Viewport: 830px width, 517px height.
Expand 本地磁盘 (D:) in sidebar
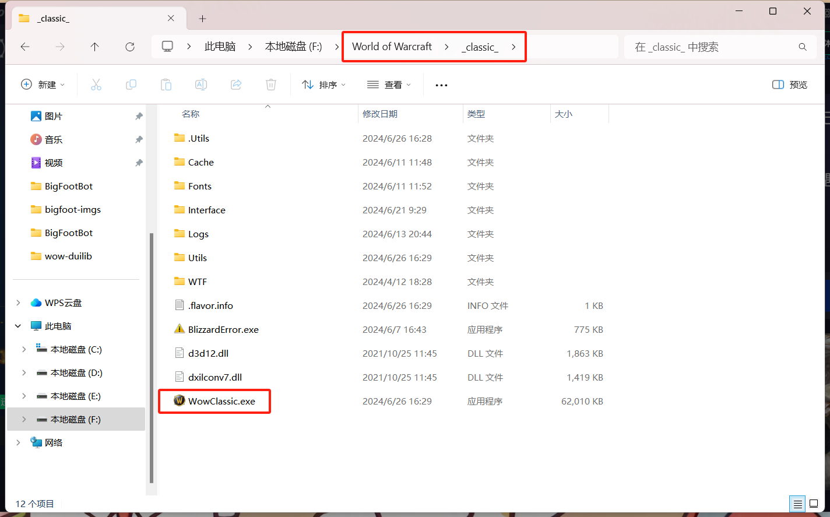24,372
